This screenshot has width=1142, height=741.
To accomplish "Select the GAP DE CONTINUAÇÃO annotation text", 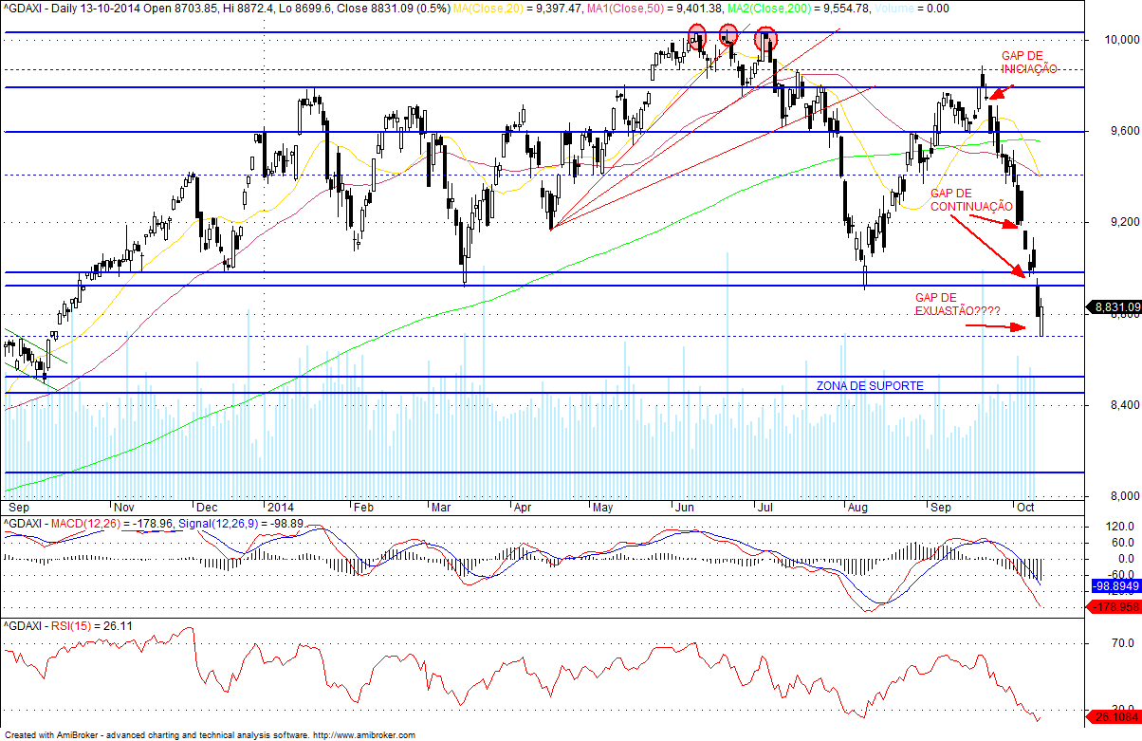I will pos(972,199).
